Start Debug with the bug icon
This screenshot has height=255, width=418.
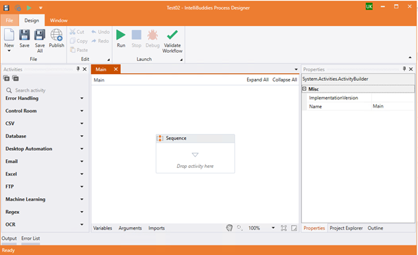tap(152, 35)
